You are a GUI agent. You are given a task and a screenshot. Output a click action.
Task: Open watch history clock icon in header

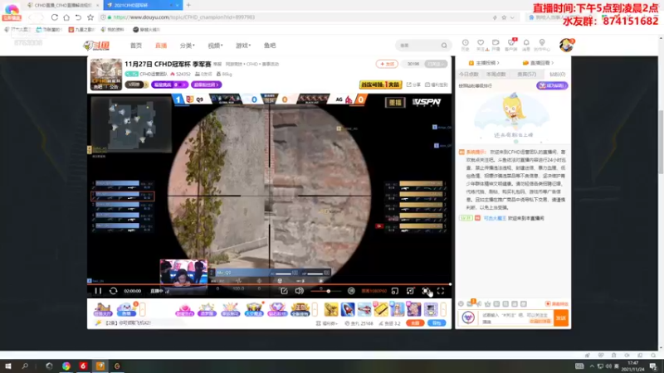(466, 45)
